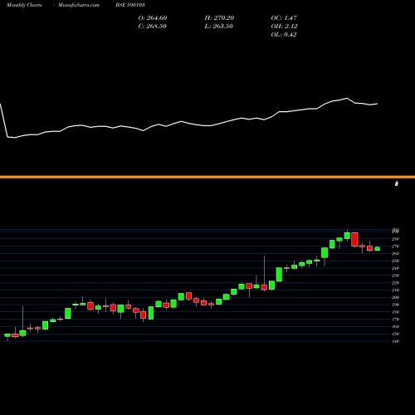Click the 150 price axis label
Screen dimensions: 415x415
point(396,334)
